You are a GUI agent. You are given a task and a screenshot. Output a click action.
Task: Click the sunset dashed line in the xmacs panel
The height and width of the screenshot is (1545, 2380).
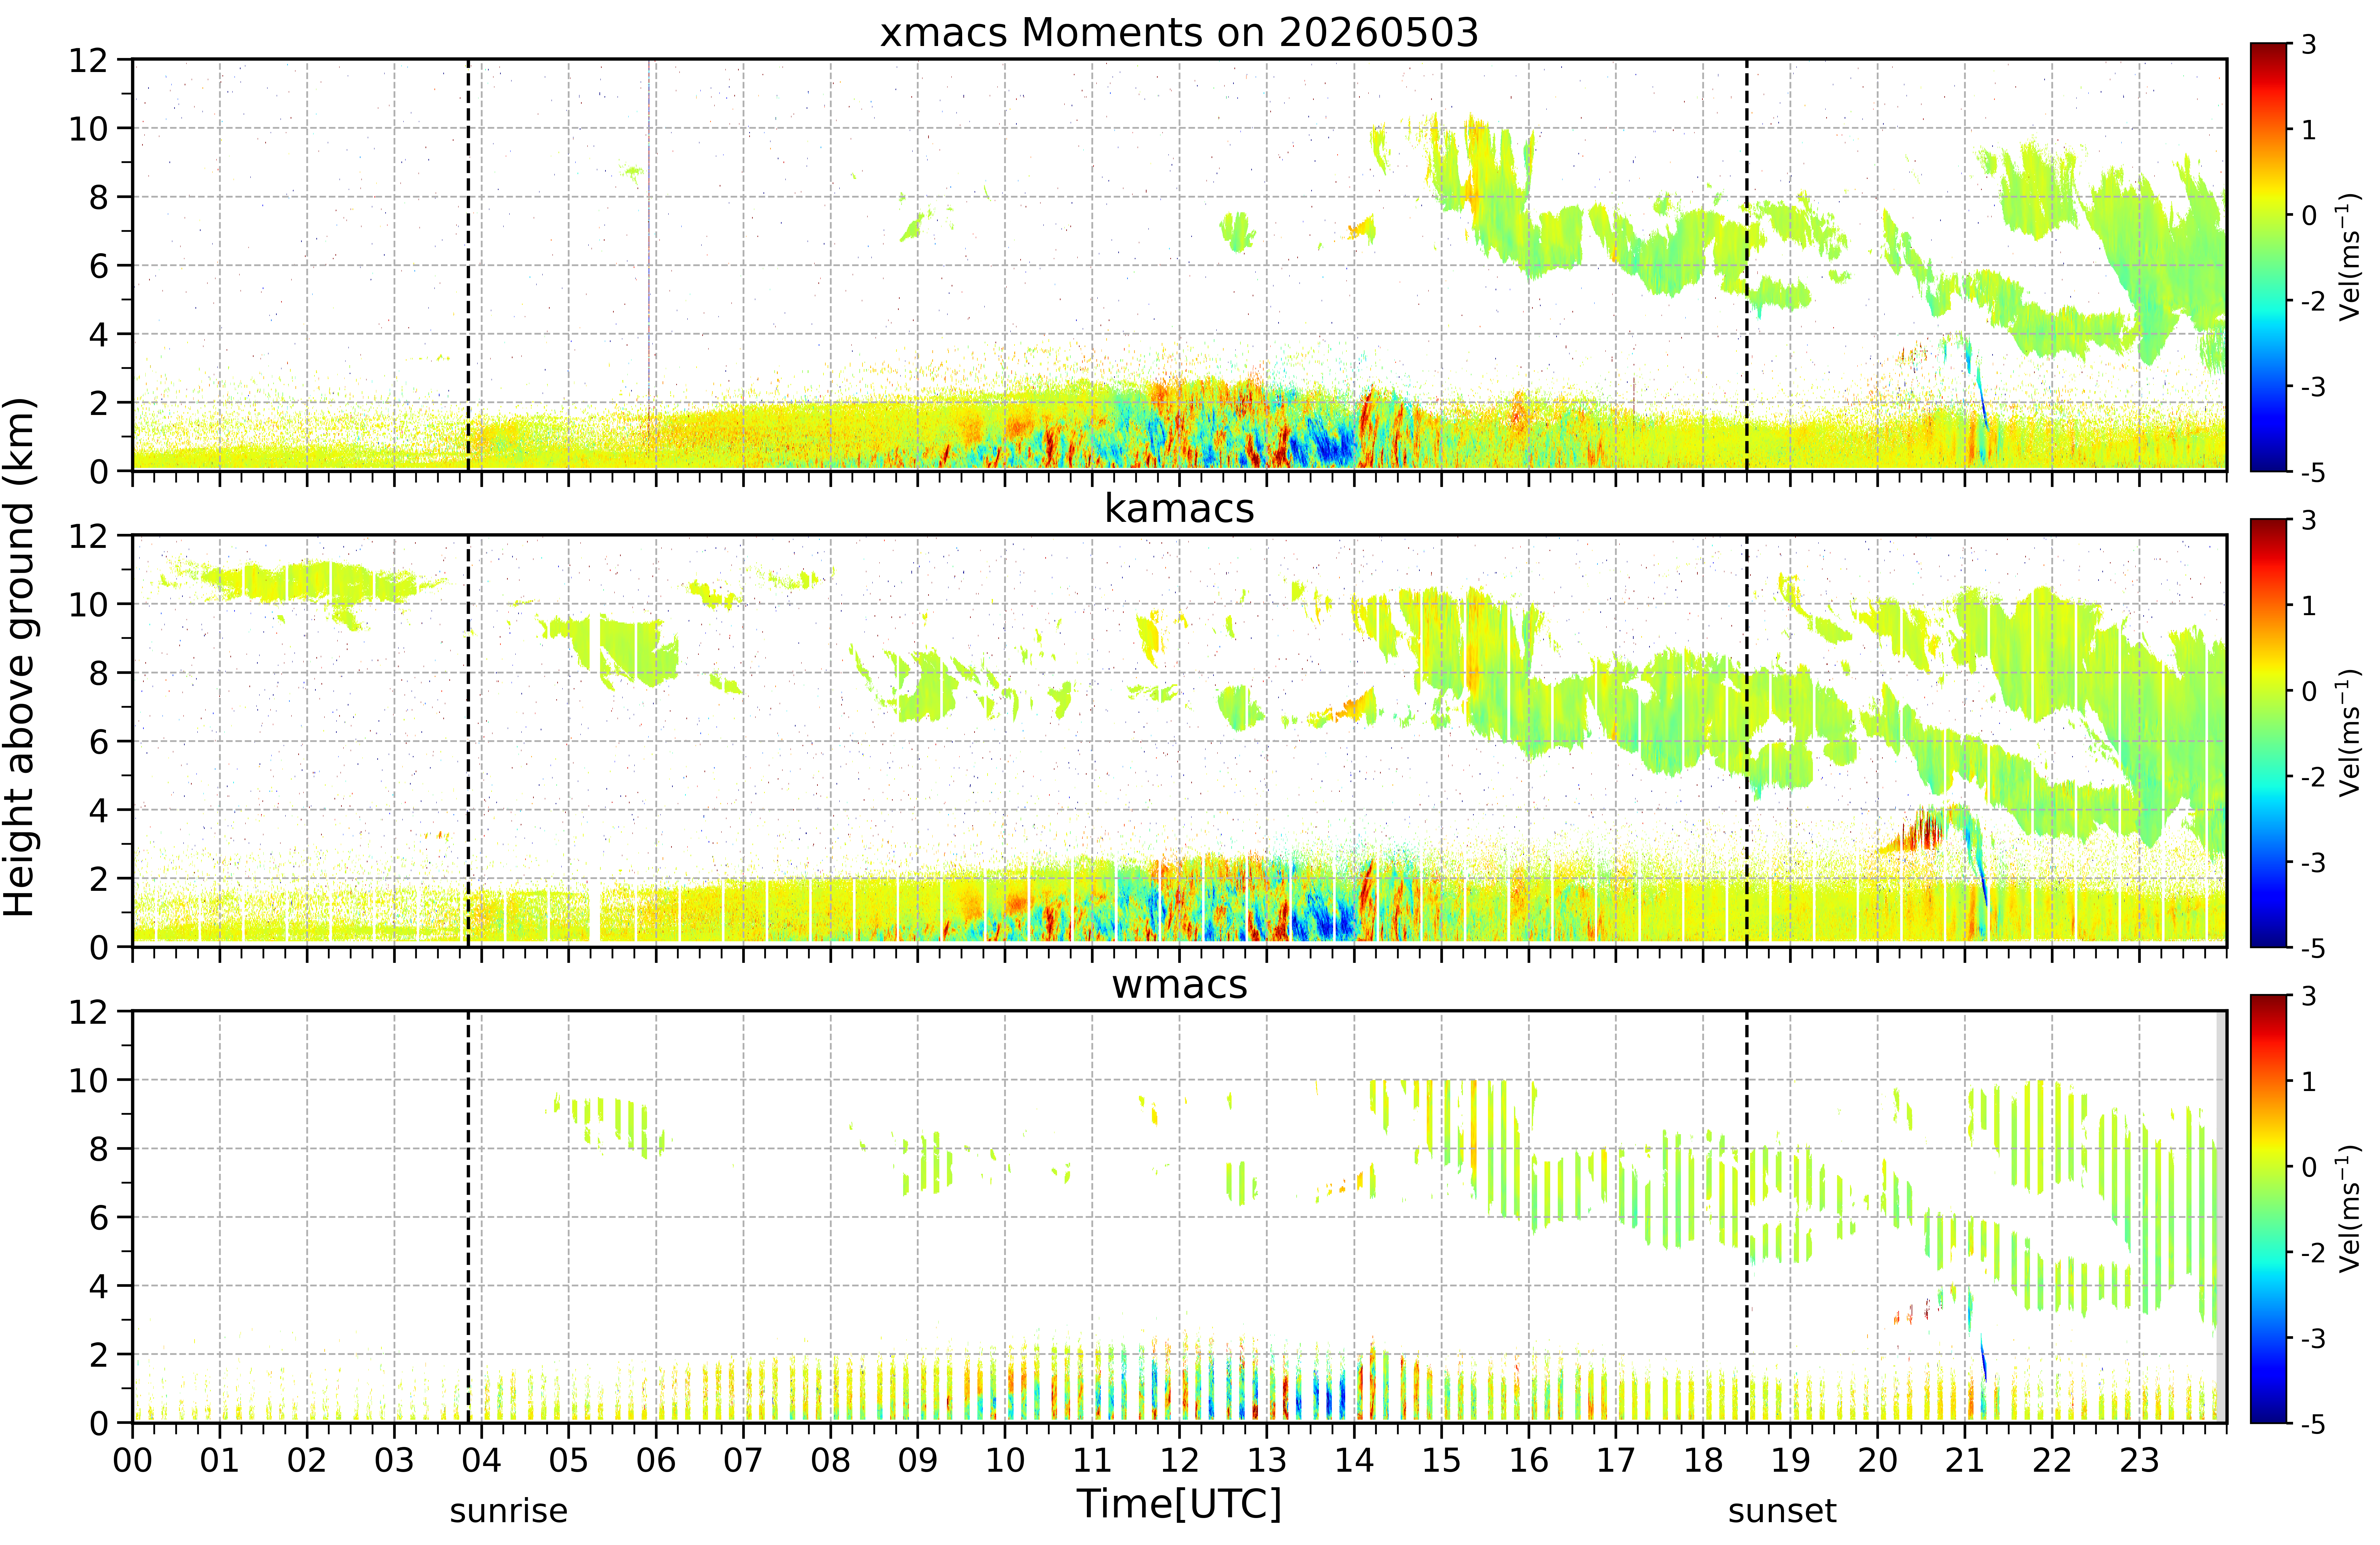click(1747, 265)
